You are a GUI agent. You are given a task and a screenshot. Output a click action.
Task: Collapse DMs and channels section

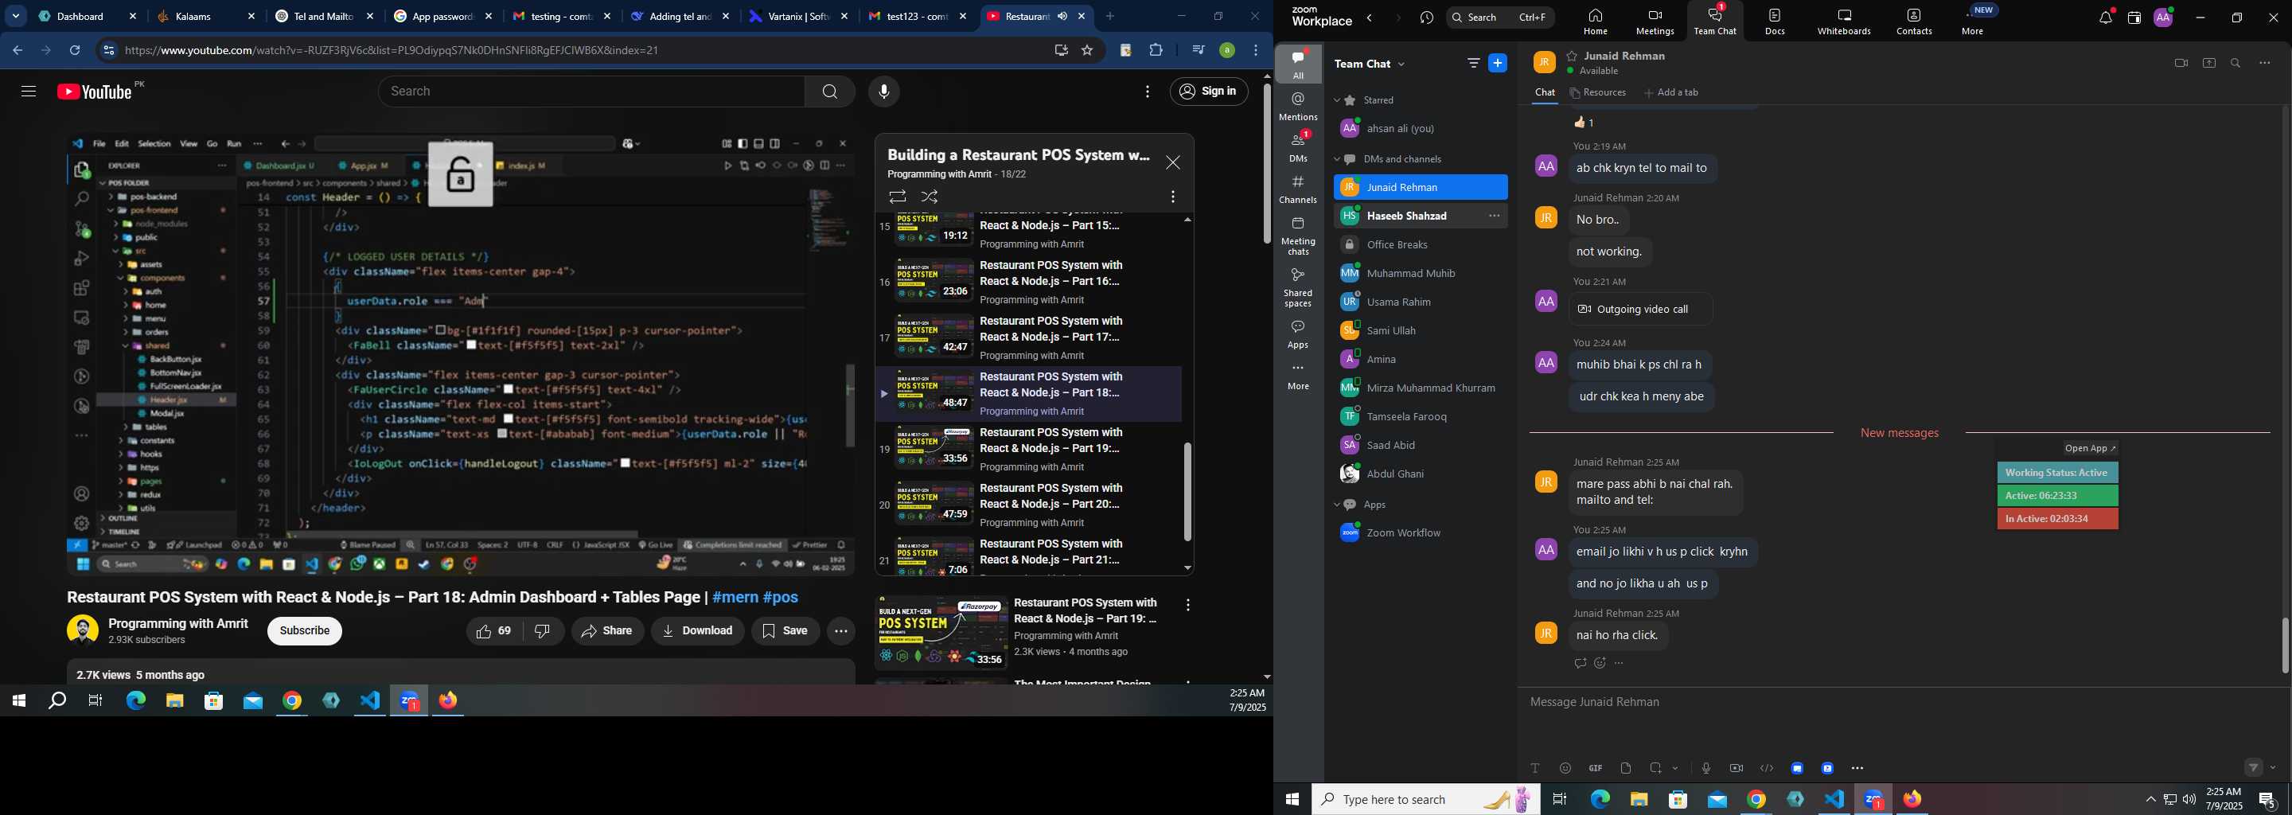[1337, 160]
